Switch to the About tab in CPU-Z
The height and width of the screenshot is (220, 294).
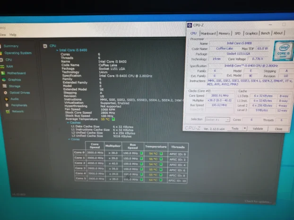pos(278,33)
